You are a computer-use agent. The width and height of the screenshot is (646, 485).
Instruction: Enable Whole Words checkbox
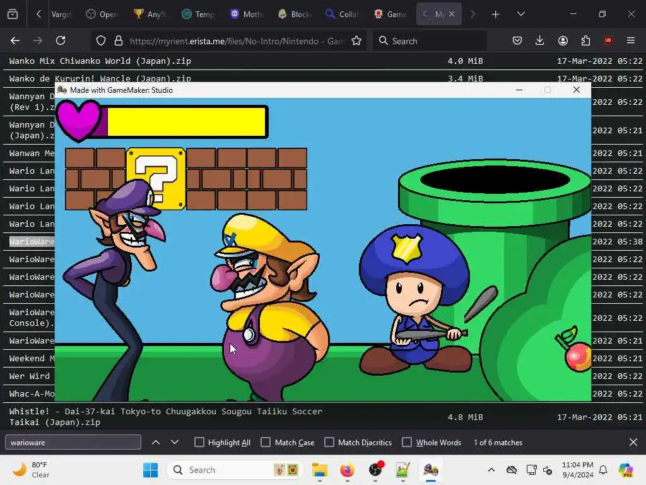point(407,442)
